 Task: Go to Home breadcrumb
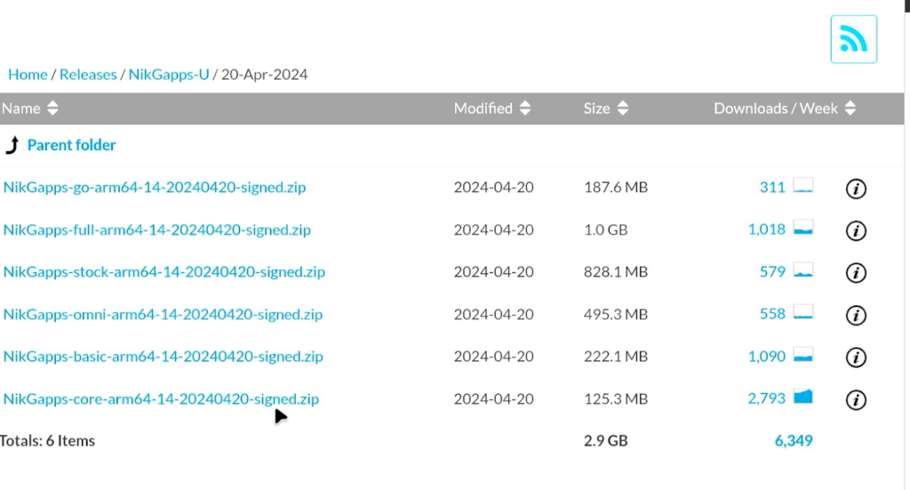coord(28,75)
